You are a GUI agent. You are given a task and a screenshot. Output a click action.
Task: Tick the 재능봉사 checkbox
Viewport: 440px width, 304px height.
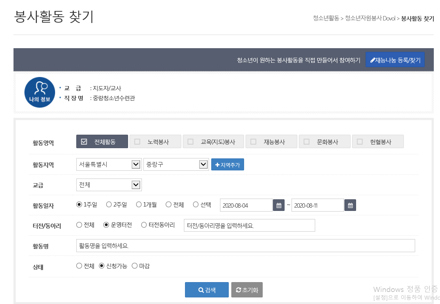point(253,142)
